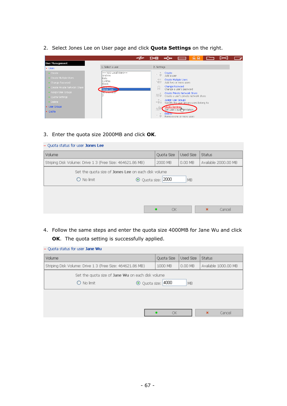Viewport: 287px width, 406px height.
Task: Click Cancel in Jane Wu quota dialog
Action: pyautogui.click(x=219, y=313)
